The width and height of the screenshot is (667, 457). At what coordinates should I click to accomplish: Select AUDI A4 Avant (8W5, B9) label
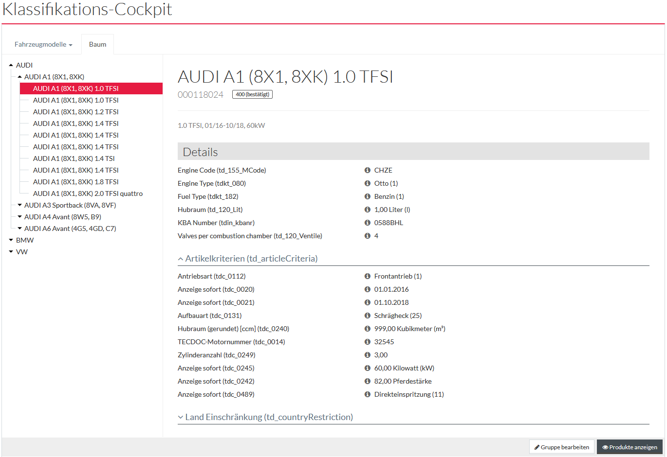[x=63, y=217]
